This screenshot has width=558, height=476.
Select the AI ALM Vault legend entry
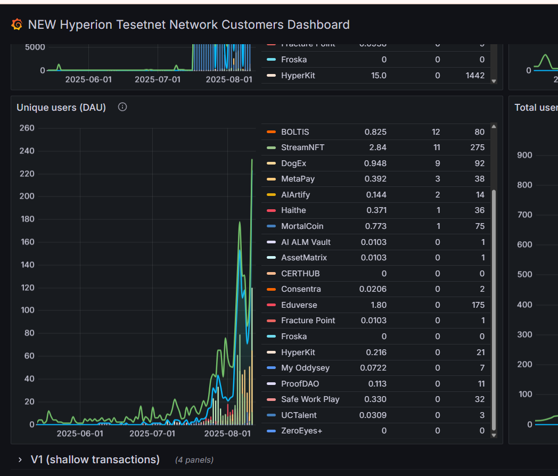306,242
